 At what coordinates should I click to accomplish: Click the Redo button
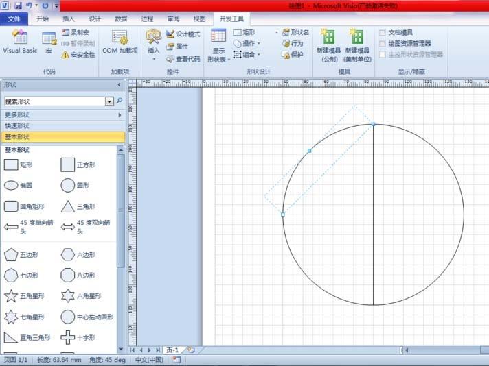(45, 5)
